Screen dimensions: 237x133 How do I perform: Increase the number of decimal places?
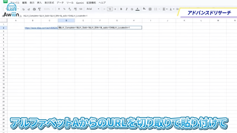pos(75,9)
